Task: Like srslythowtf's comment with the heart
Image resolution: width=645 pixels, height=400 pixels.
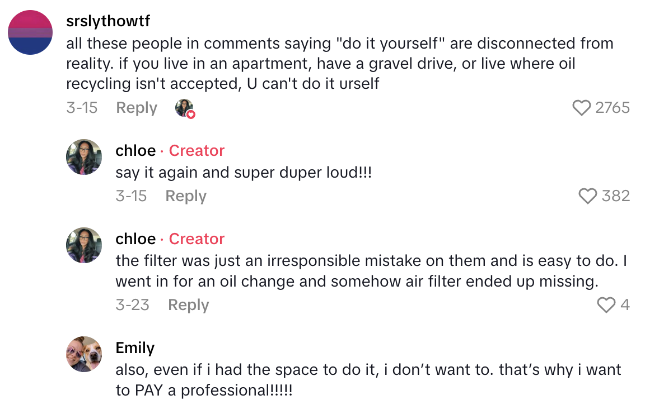Action: tap(582, 108)
